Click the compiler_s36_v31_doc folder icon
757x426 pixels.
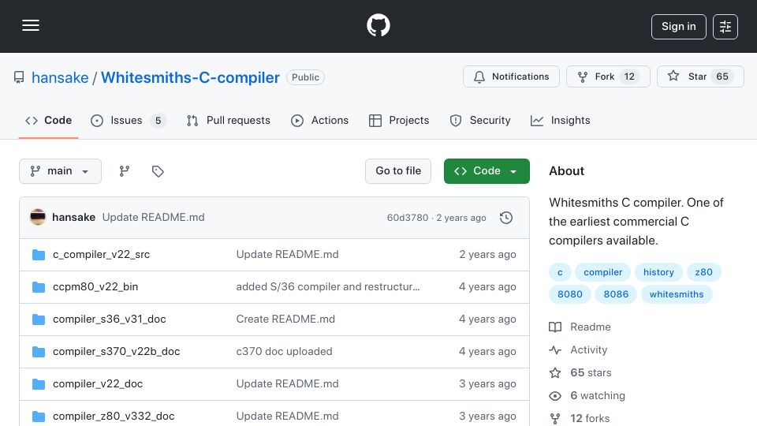tap(39, 319)
